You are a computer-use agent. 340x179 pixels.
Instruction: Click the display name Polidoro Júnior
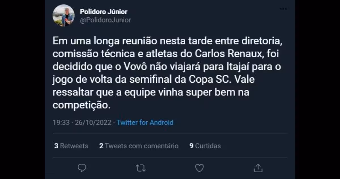tap(103, 12)
